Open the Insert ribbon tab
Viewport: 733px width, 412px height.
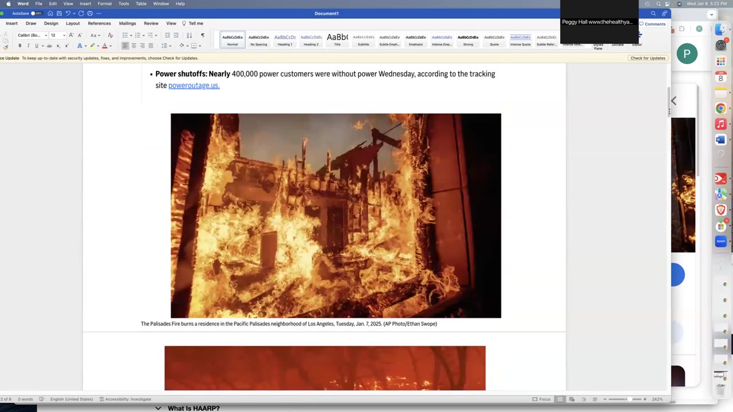pos(11,23)
